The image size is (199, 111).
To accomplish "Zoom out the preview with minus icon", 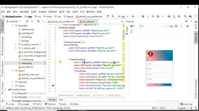I will (x=166, y=26).
